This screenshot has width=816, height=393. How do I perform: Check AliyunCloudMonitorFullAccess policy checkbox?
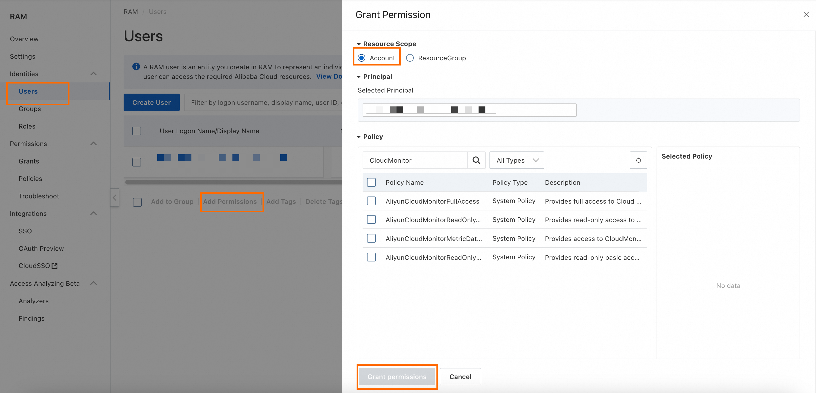pos(371,201)
